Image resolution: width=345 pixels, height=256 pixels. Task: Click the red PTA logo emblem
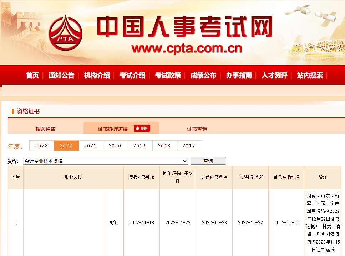click(x=65, y=33)
